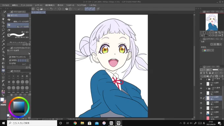Screen dimensions: 224x126
Task: Open the レイヤー(L) menu
Action: 39,5
